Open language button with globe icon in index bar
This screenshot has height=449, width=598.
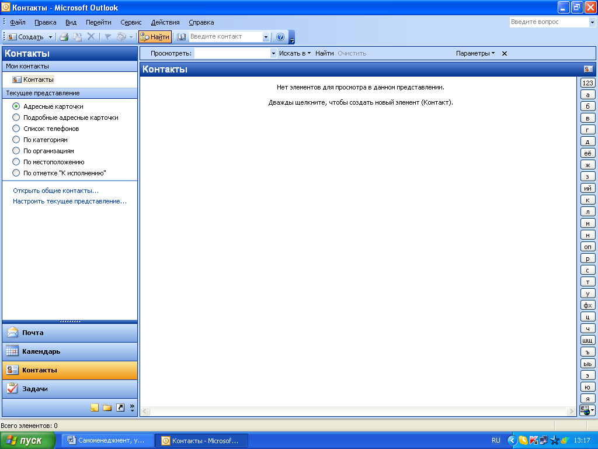click(x=587, y=411)
